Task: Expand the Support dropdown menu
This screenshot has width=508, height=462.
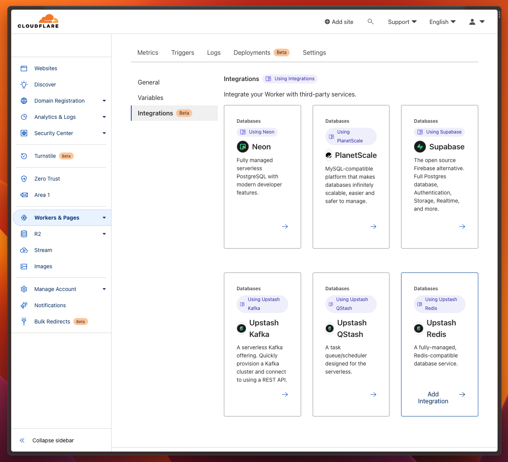Action: [x=402, y=22]
